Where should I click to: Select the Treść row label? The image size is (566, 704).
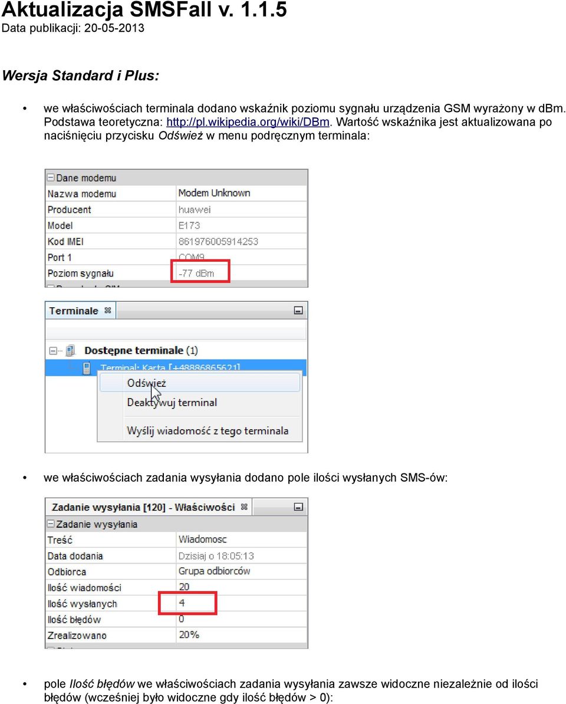60,540
